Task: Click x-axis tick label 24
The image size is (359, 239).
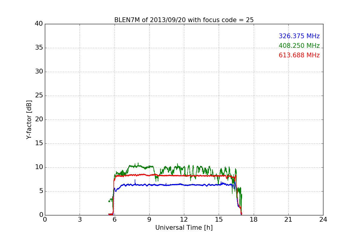Action: [x=323, y=220]
